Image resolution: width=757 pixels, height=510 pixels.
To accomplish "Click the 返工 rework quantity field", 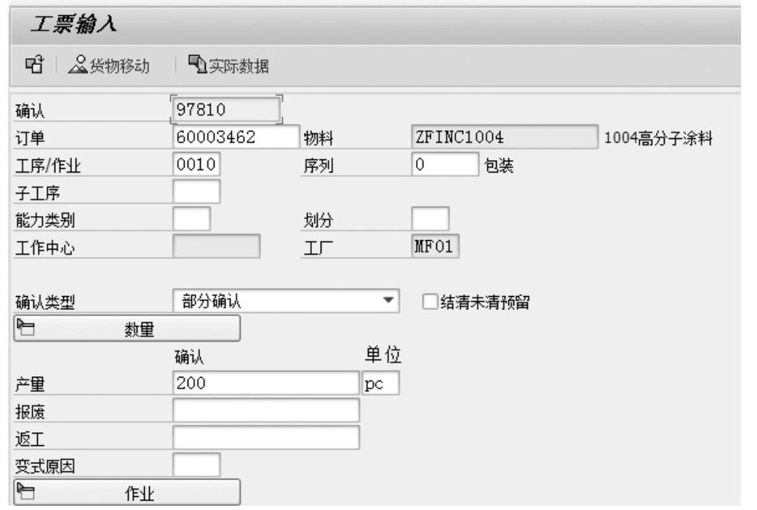I will pos(266,438).
